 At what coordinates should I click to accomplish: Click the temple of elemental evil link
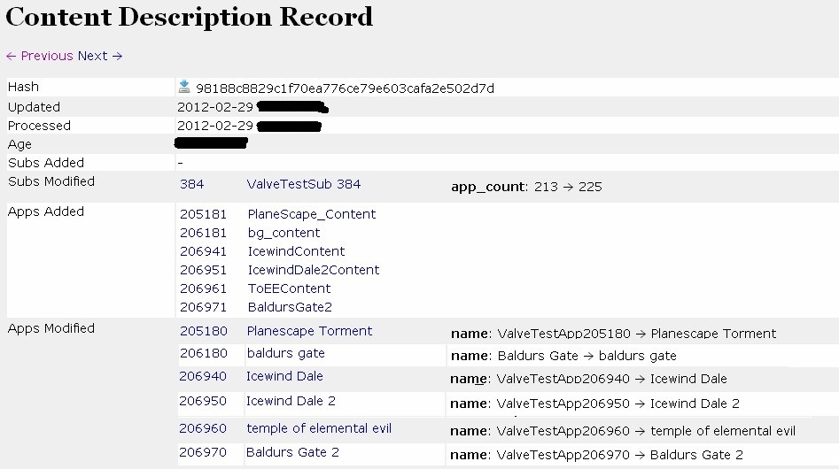tap(319, 428)
